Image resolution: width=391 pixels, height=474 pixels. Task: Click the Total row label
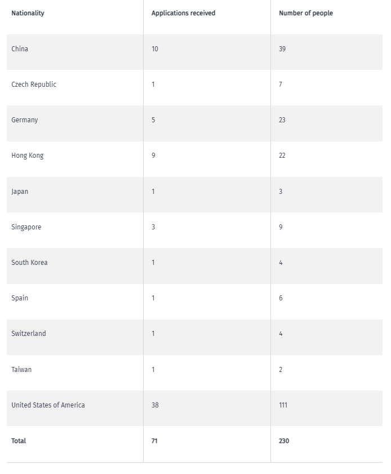19,441
